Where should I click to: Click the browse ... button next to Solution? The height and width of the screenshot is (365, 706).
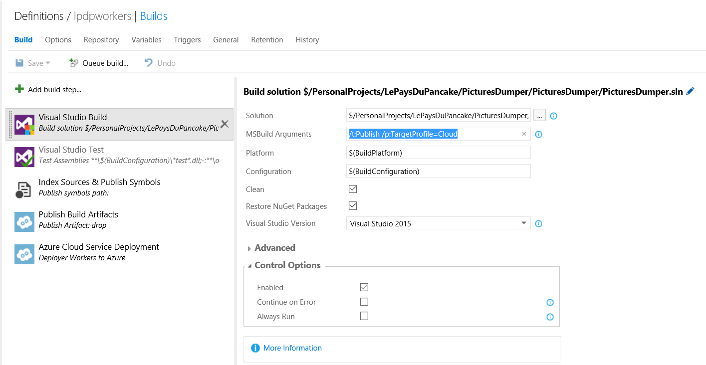[539, 115]
